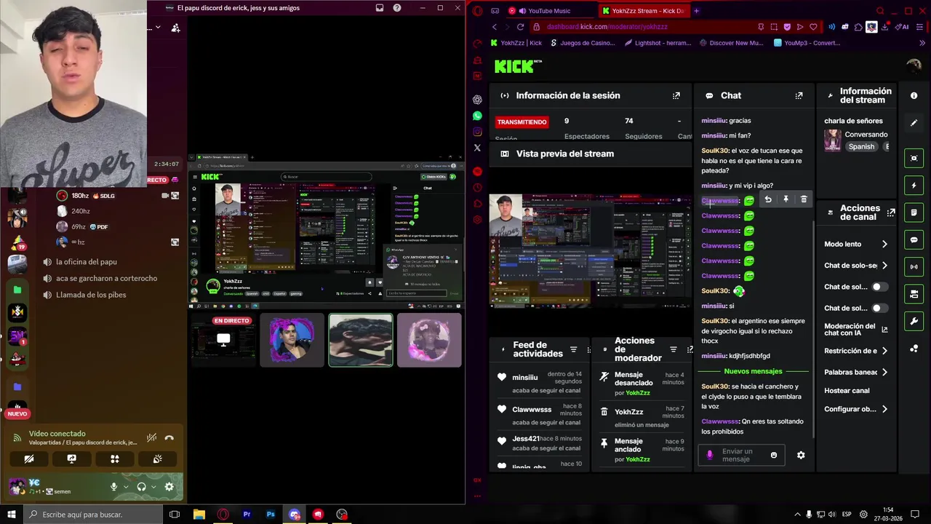Screen dimensions: 931x524
Task: Pop out Información de la sesión panel
Action: tap(676, 95)
